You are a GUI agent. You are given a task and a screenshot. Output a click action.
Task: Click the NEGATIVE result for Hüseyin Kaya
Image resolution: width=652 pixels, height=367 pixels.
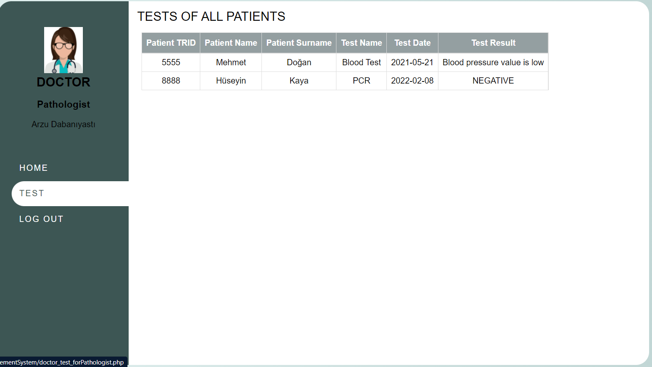(x=493, y=81)
